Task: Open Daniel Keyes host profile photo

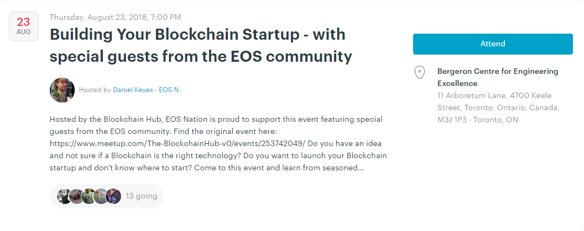Action: (x=62, y=90)
